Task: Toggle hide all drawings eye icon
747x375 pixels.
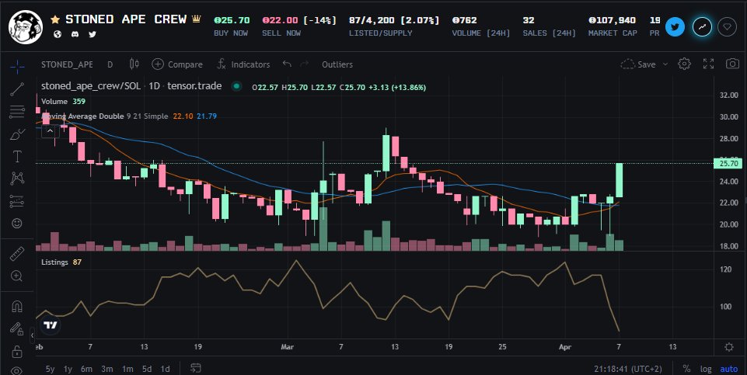Action: point(17,370)
